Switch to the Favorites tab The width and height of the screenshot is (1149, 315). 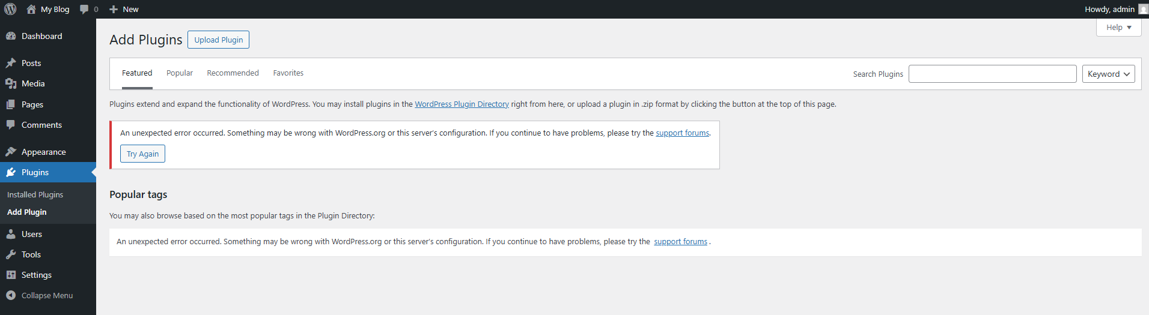pos(288,73)
